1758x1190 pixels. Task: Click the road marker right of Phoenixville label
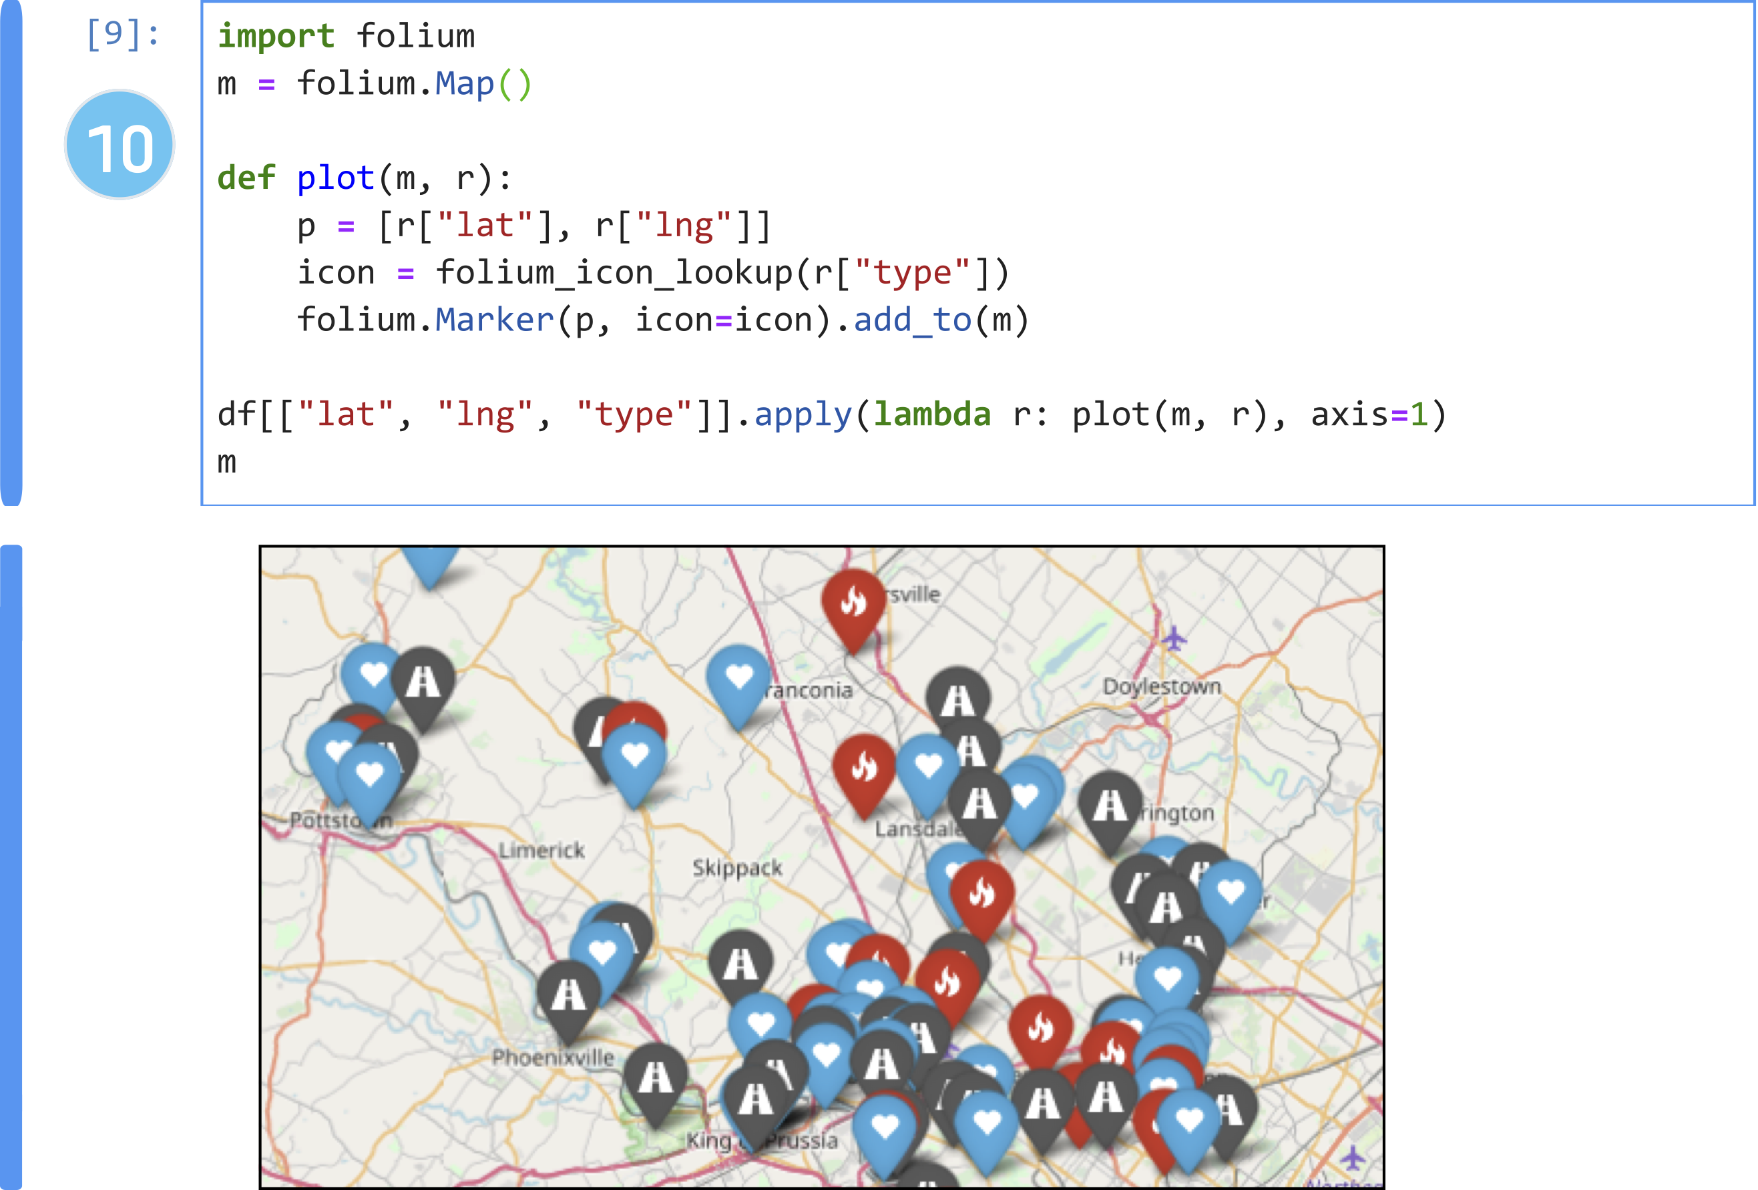[656, 1087]
